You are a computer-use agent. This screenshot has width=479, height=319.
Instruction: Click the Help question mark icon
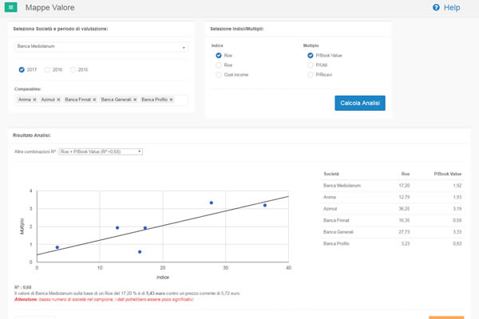pos(436,7)
